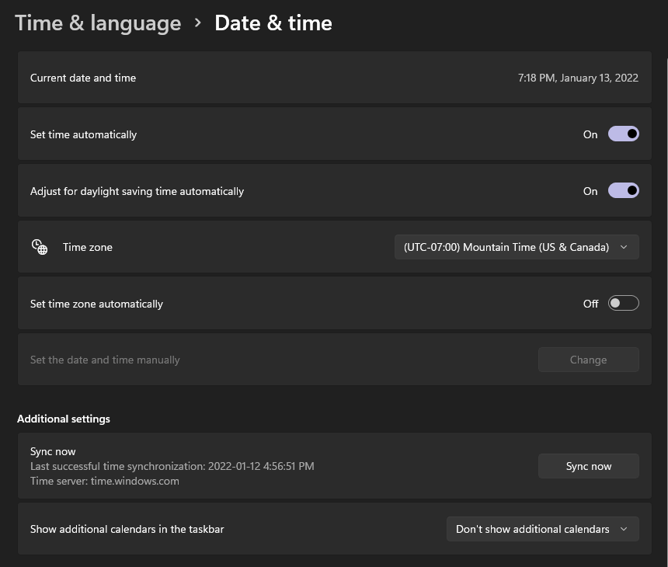Disable daylight saving time auto-adjust toggle
This screenshot has width=668, height=567.
click(623, 190)
